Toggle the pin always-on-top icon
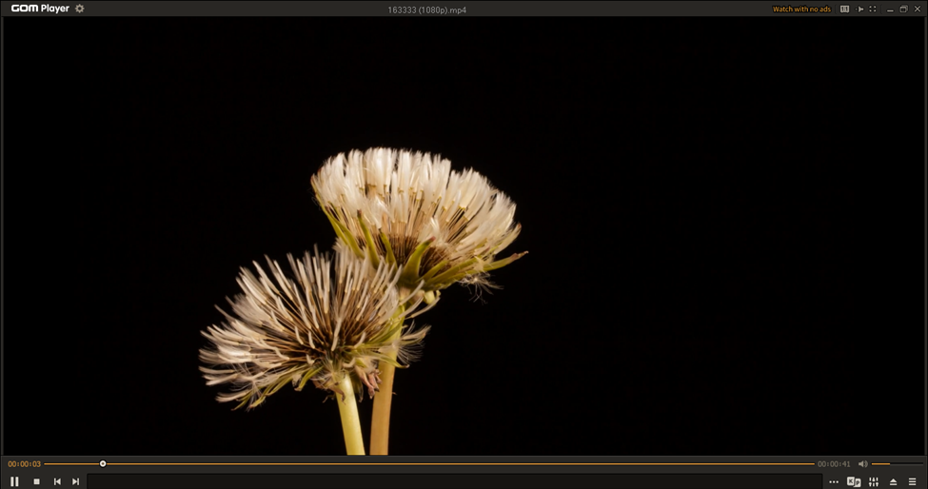928x489 pixels. [x=859, y=9]
